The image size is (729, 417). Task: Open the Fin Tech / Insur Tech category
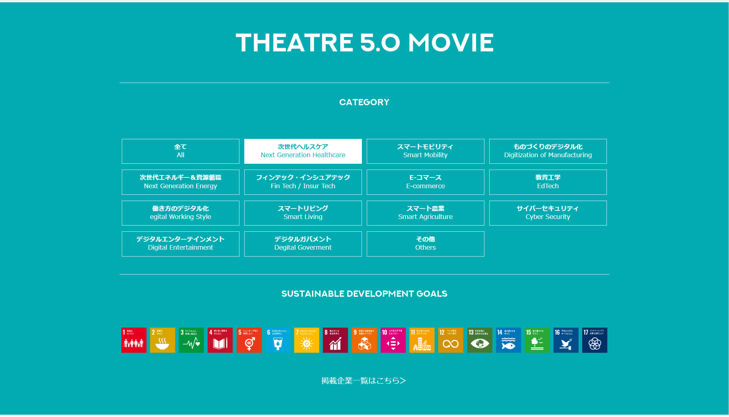point(303,182)
